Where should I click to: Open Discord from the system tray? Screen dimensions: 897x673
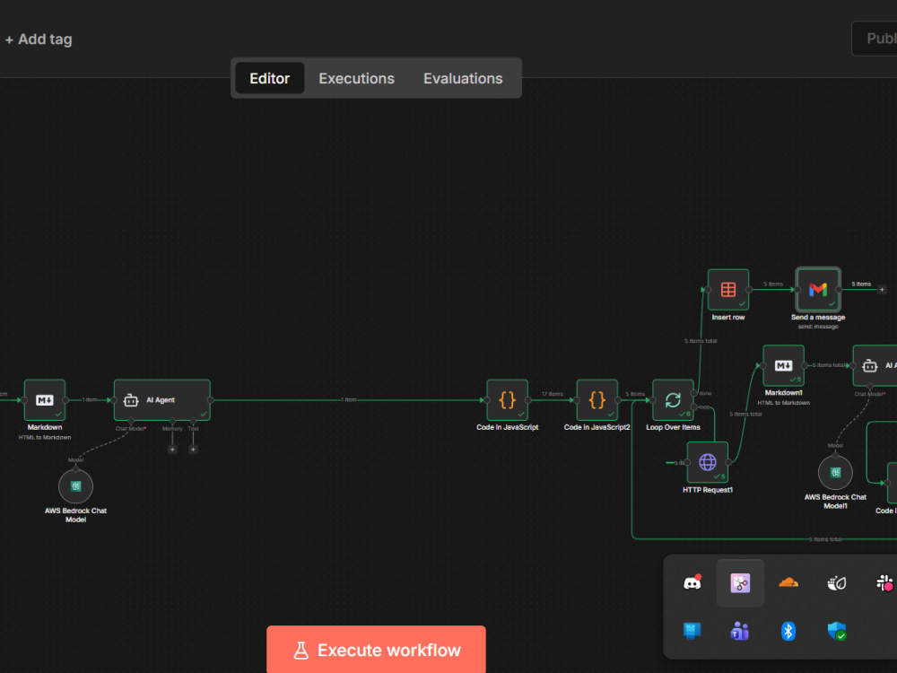point(692,583)
